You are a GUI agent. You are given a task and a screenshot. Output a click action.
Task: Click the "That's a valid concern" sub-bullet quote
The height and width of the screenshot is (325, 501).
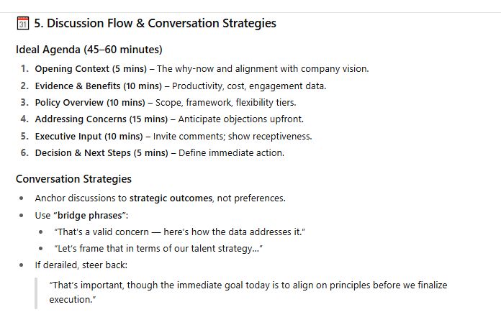pos(180,232)
